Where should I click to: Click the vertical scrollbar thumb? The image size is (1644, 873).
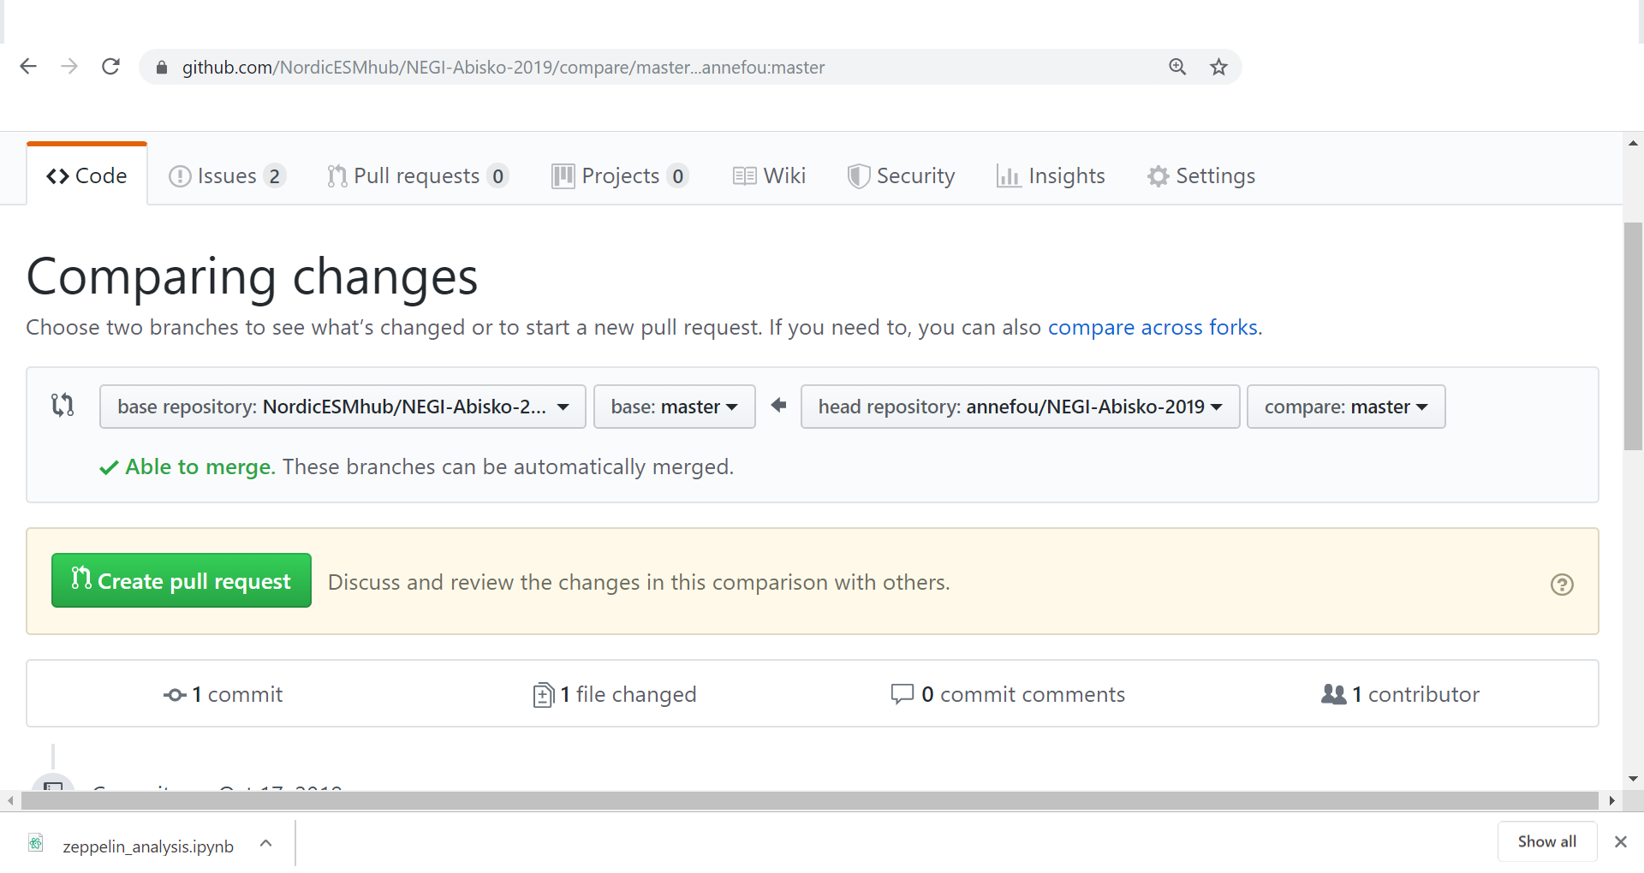(x=1633, y=336)
